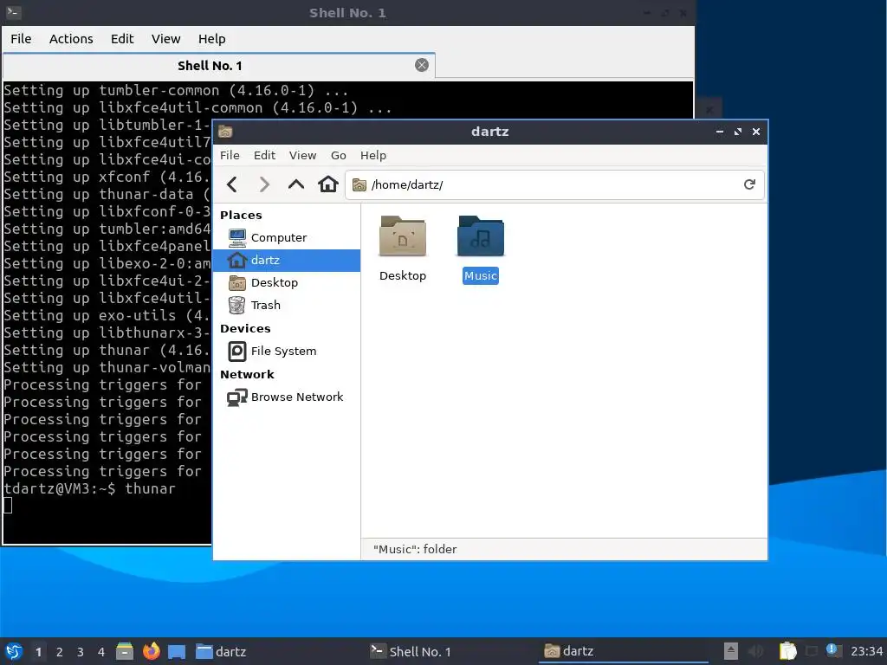The height and width of the screenshot is (665, 887).
Task: Click the Desktop folder icon in sidebar
Action: point(237,283)
